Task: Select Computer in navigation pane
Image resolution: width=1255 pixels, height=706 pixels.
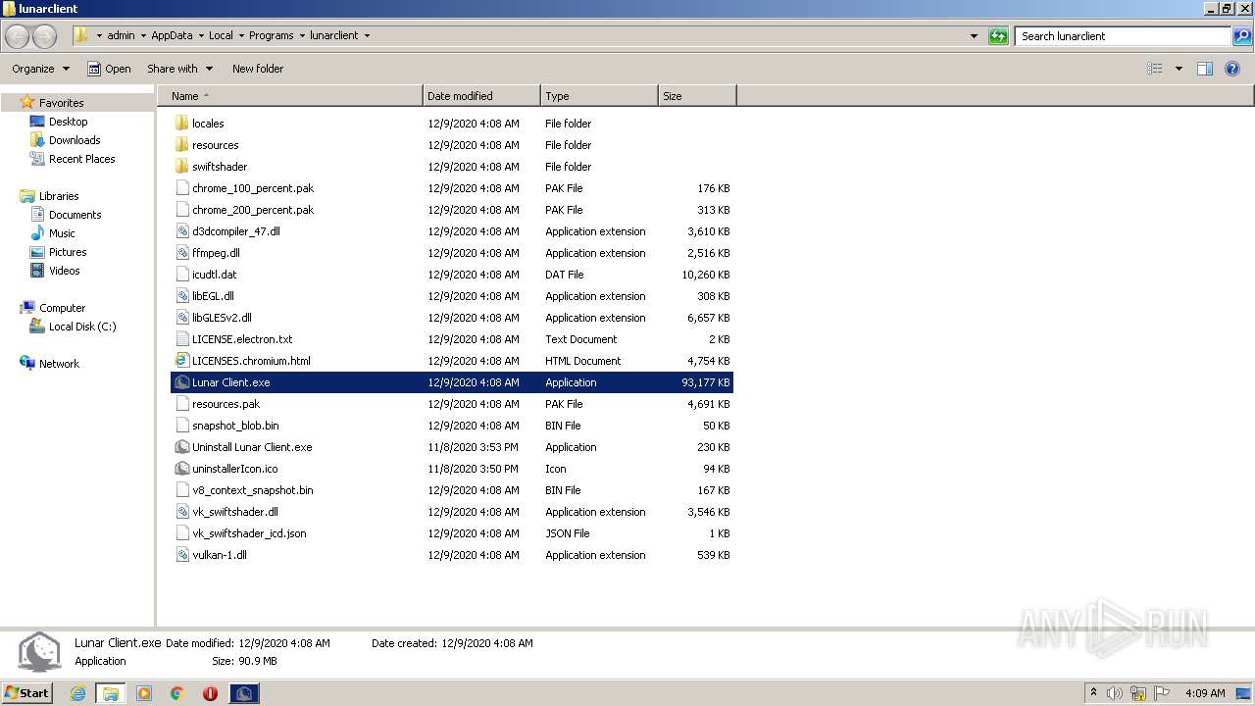Action: point(62,308)
